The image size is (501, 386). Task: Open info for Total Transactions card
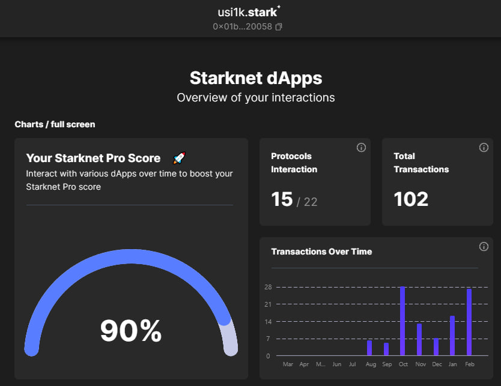point(484,148)
